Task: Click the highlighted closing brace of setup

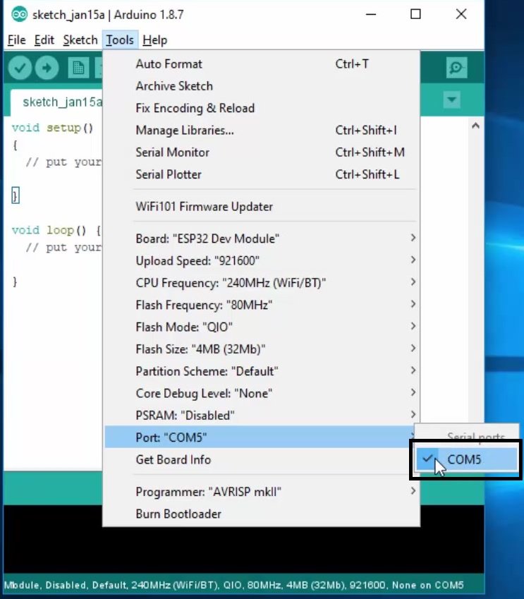Action: pyautogui.click(x=16, y=195)
